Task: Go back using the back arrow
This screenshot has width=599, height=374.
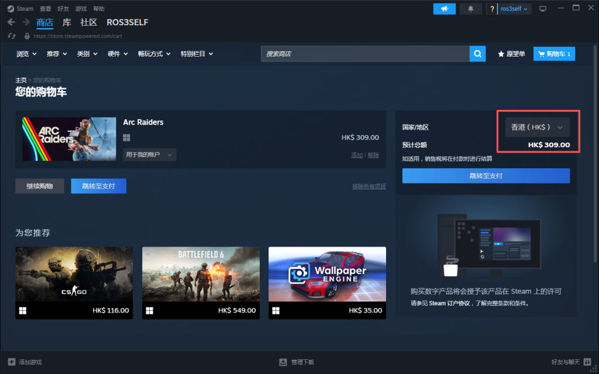Action: coord(11,22)
